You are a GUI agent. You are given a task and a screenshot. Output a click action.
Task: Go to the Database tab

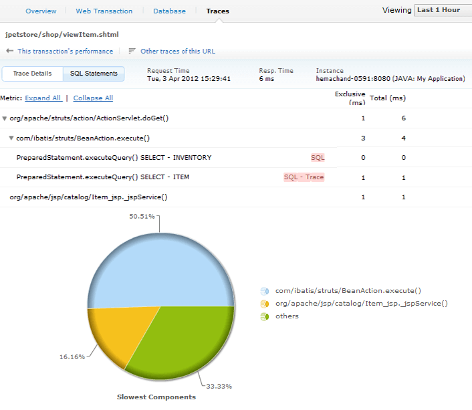tap(170, 11)
